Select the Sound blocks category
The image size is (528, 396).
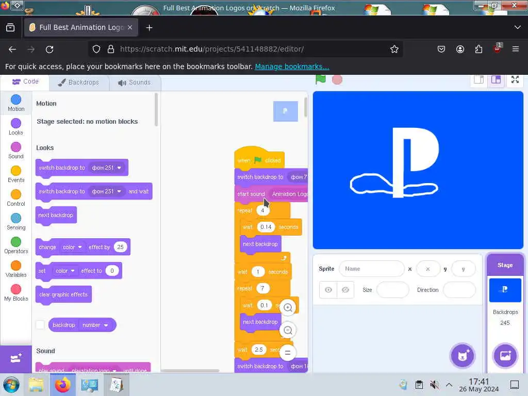tap(16, 151)
